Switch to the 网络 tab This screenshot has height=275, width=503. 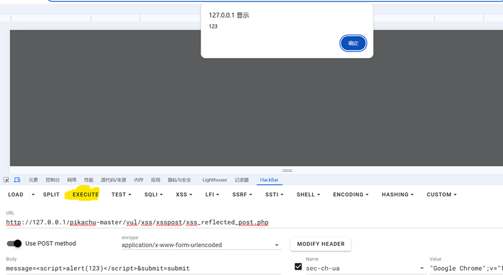tap(72, 180)
